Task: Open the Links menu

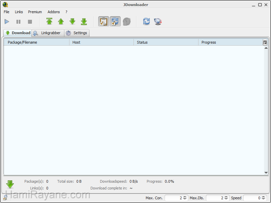Action: tap(19, 12)
